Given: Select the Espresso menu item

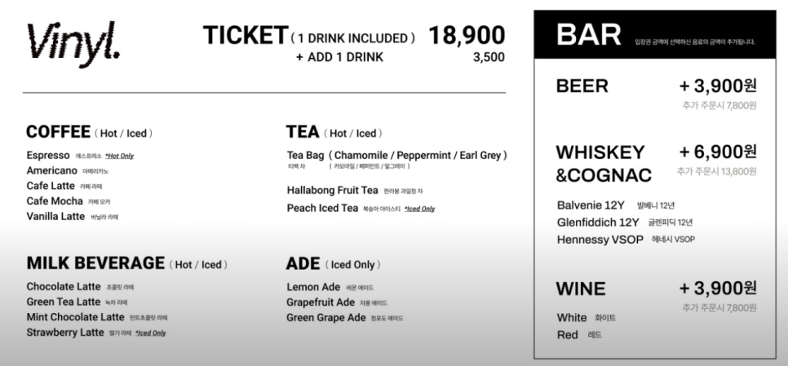Looking at the screenshot, I should point(48,155).
